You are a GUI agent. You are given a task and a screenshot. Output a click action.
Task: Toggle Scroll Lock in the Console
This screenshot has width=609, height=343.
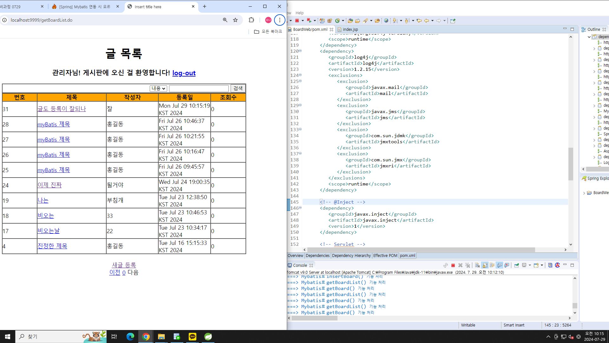[x=485, y=265]
